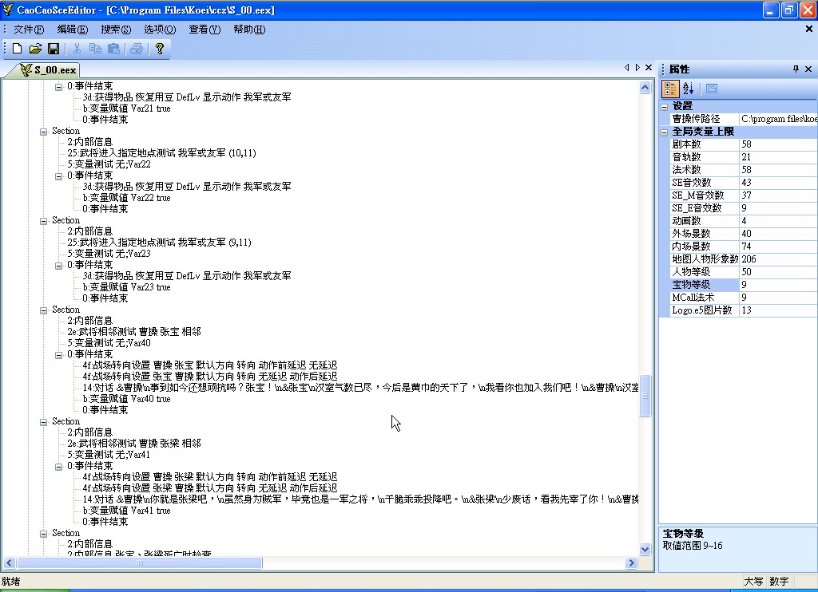Pin the 属性 panel with the pushpin icon
The height and width of the screenshot is (592, 818).
tap(796, 69)
